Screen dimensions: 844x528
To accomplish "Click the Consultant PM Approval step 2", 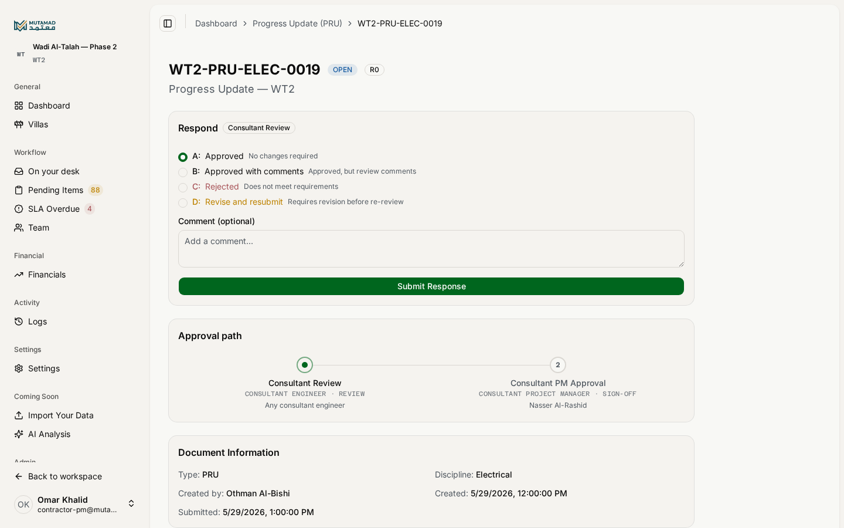I will [x=558, y=365].
